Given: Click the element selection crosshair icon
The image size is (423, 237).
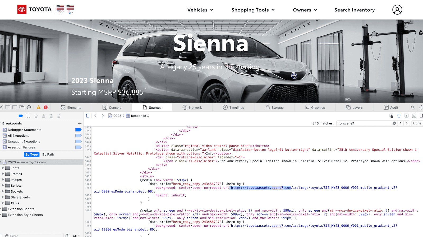Looking at the screenshot, I should tap(29, 107).
